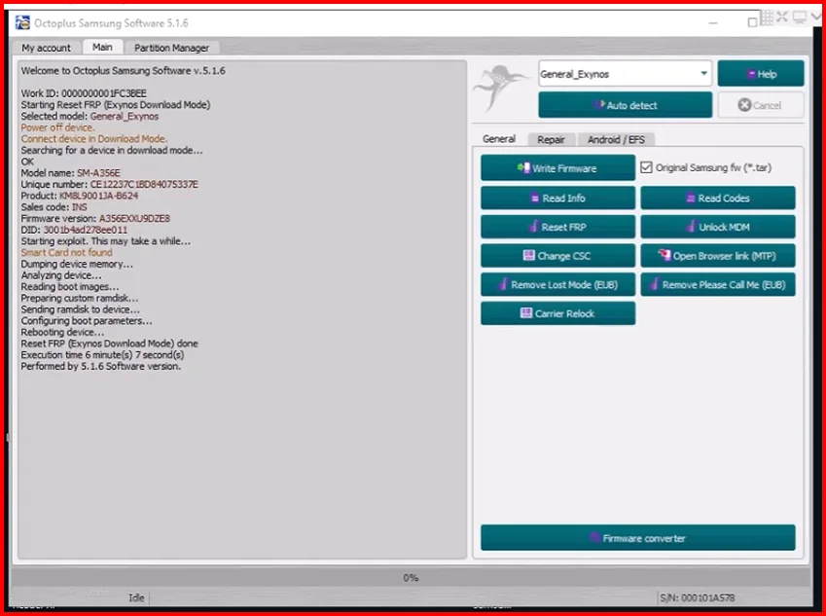Click the Dumping device memory... line
Viewport: 826px width, 616px height.
tap(77, 264)
